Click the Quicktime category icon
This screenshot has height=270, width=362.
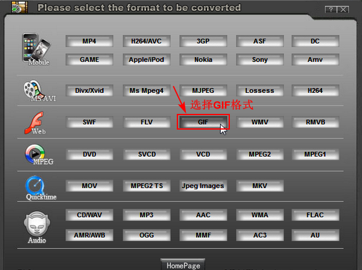pos(35,186)
